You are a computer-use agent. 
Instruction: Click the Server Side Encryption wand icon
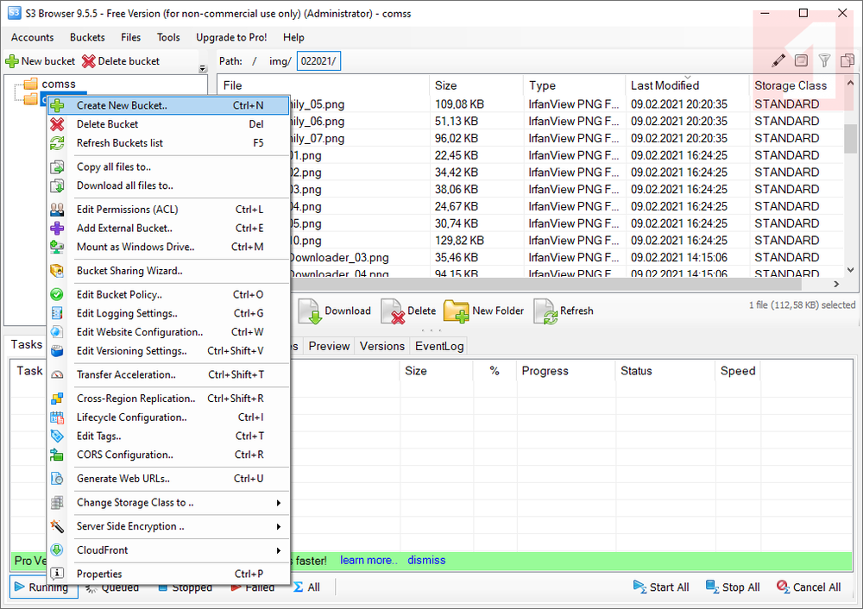pyautogui.click(x=57, y=526)
